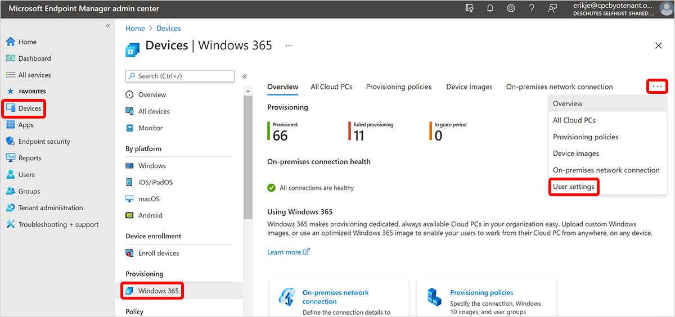The image size is (675, 317).
Task: Click the Devices Windows 365 title icon
Action: [x=133, y=49]
